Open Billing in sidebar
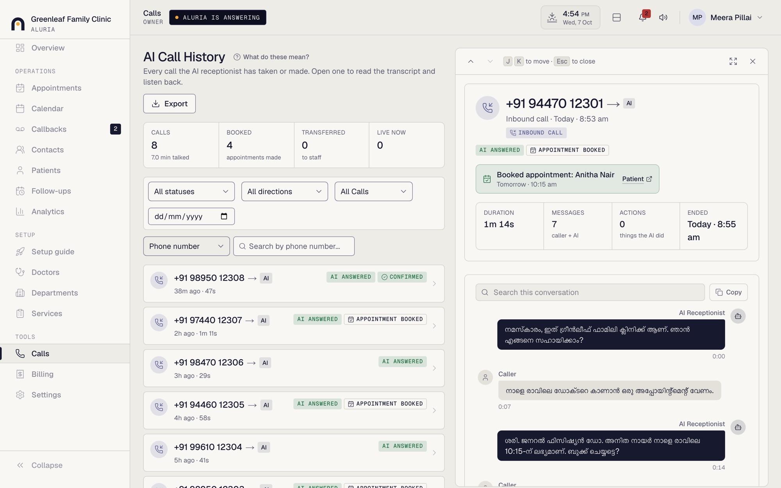This screenshot has width=781, height=488. tap(65, 374)
